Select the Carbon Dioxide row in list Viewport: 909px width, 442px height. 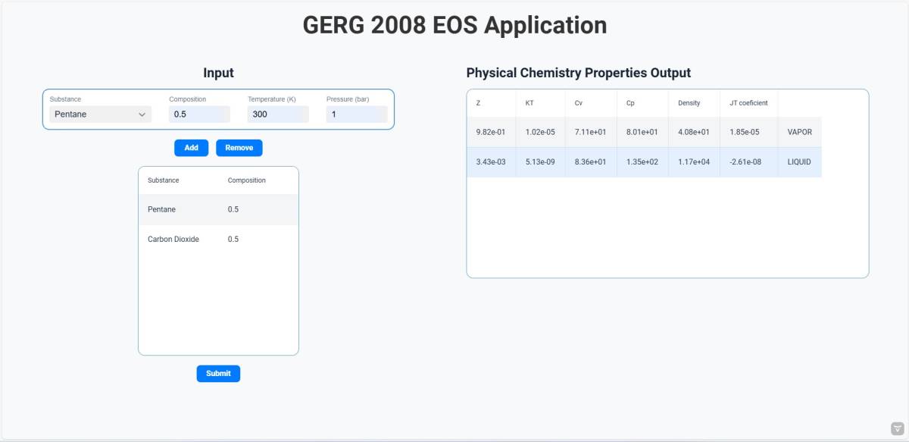[218, 239]
